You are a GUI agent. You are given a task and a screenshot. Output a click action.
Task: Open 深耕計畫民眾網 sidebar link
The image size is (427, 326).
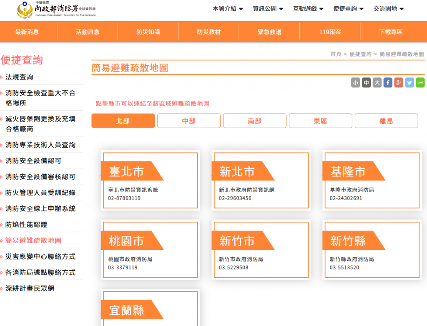tap(30, 288)
